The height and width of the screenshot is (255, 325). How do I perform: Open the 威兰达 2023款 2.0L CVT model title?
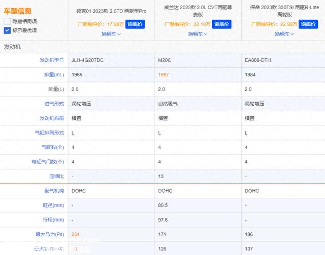click(x=198, y=11)
